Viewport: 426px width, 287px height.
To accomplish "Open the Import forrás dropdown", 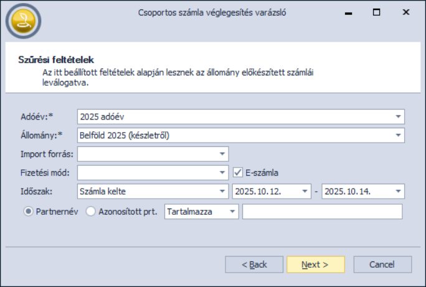I will click(x=222, y=154).
